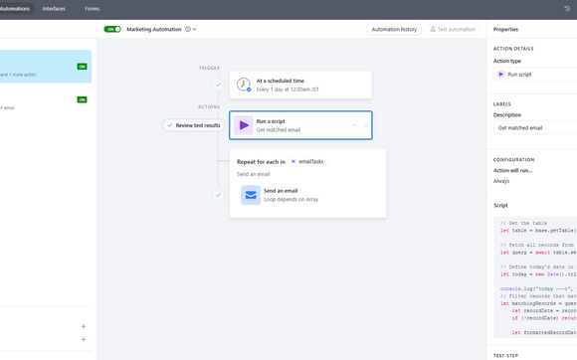Edit the 'Get matched email' description field
Viewport: 577px width, 360px height.
pos(535,128)
